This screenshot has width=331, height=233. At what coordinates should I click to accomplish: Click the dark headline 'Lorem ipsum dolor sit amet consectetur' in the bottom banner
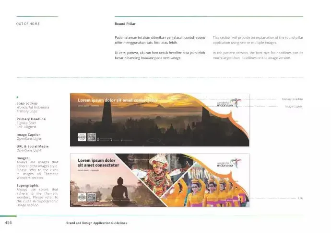(x=98, y=163)
